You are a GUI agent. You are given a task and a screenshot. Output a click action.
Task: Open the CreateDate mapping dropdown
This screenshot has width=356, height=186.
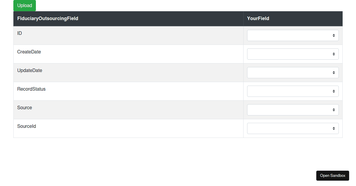pos(293,54)
